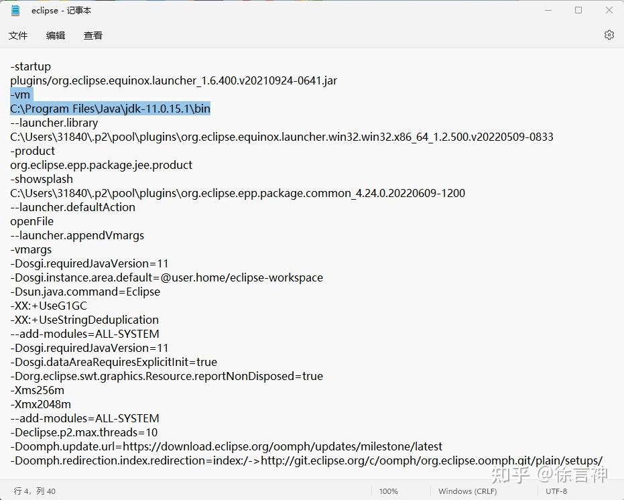
Task: Open the 文件 menu
Action: click(18, 36)
